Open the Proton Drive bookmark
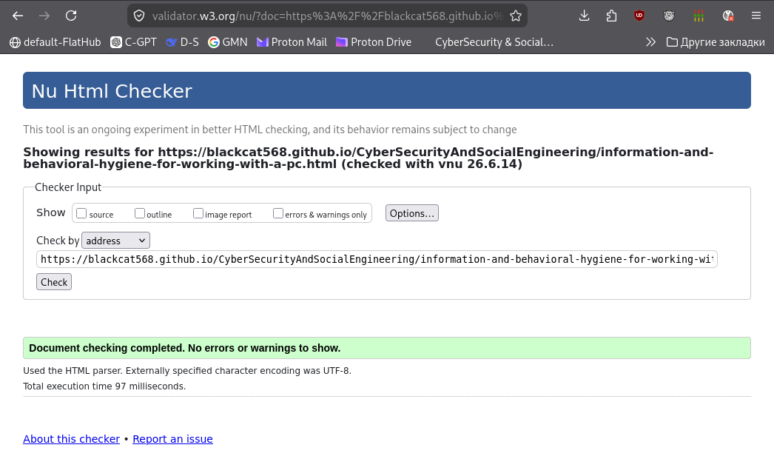This screenshot has width=774, height=459. [374, 42]
